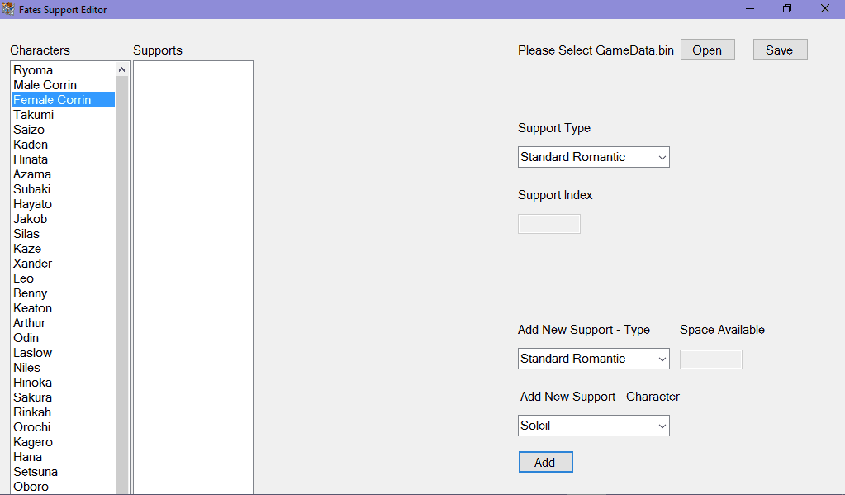Select Hayato in the Characters list
This screenshot has height=495, width=845.
coord(63,204)
